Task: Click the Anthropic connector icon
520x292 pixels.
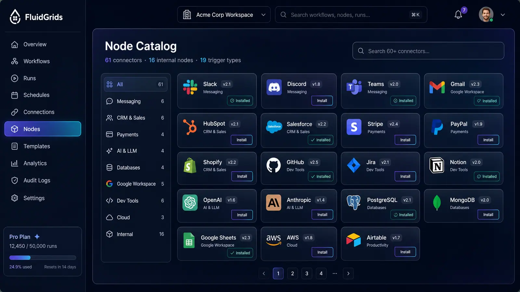Action: pyautogui.click(x=274, y=203)
